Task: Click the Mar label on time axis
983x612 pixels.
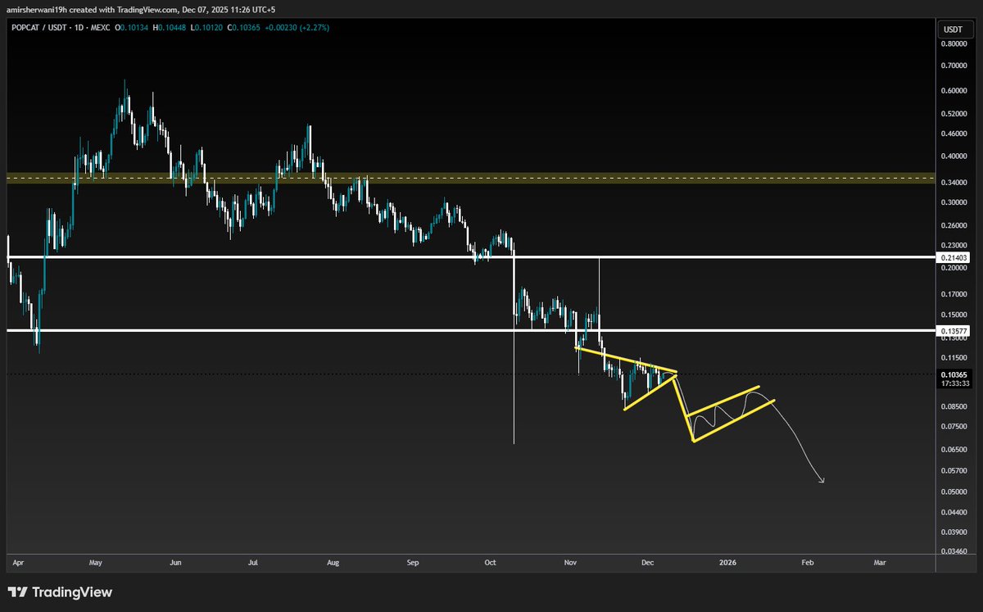Action: click(x=880, y=563)
